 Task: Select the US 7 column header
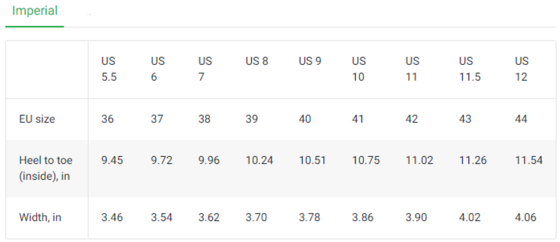(204, 69)
